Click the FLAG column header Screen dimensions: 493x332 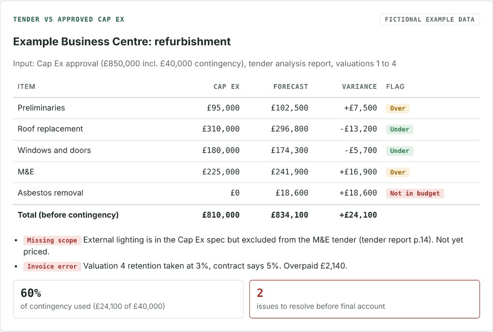395,86
